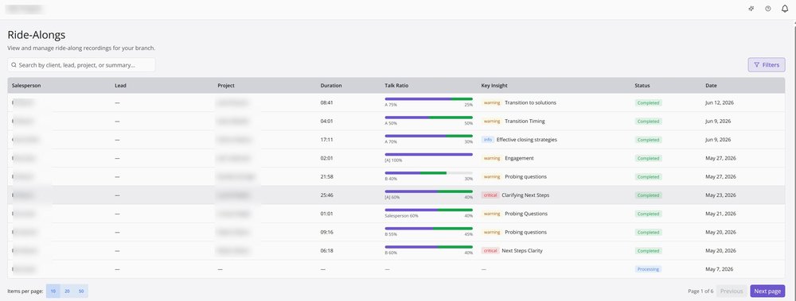The height and width of the screenshot is (301, 796).
Task: Click the A 50% talk ratio bar
Action: 428,118
